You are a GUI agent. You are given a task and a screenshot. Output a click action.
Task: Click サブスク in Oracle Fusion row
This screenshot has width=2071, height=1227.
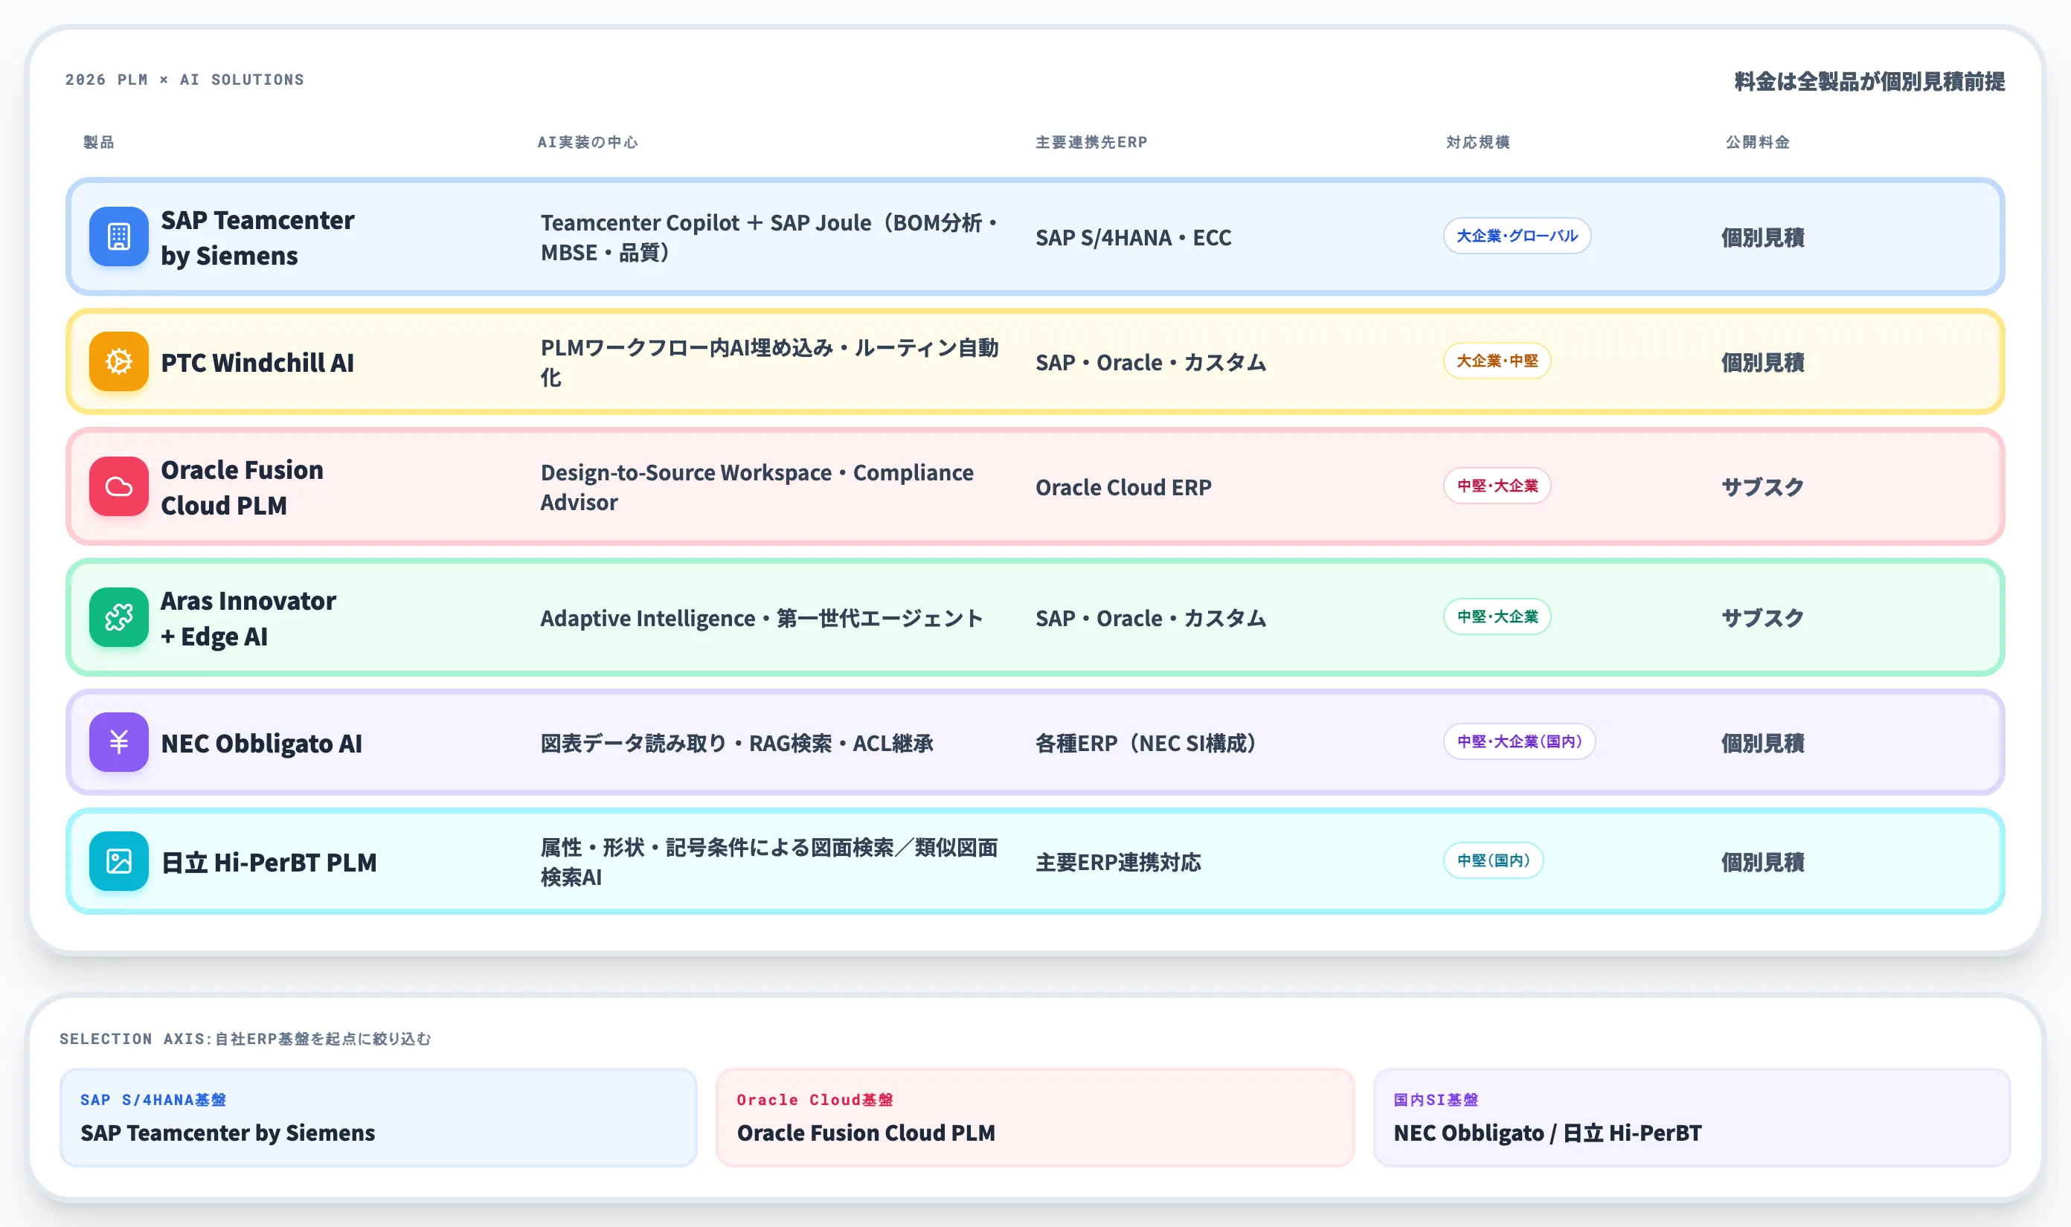1762,488
